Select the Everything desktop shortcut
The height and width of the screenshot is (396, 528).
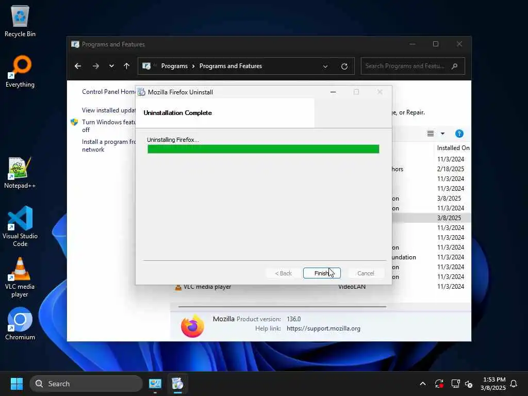coord(20,71)
